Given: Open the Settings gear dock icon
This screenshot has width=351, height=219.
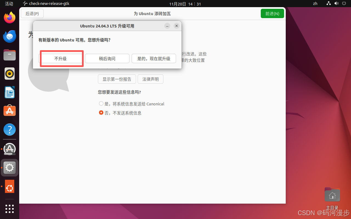Looking at the screenshot, I should (x=10, y=167).
